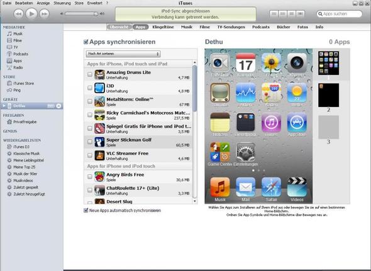Image resolution: width=371 pixels, height=271 pixels.
Task: Click the app list scroll-down arrow
Action: click(195, 201)
